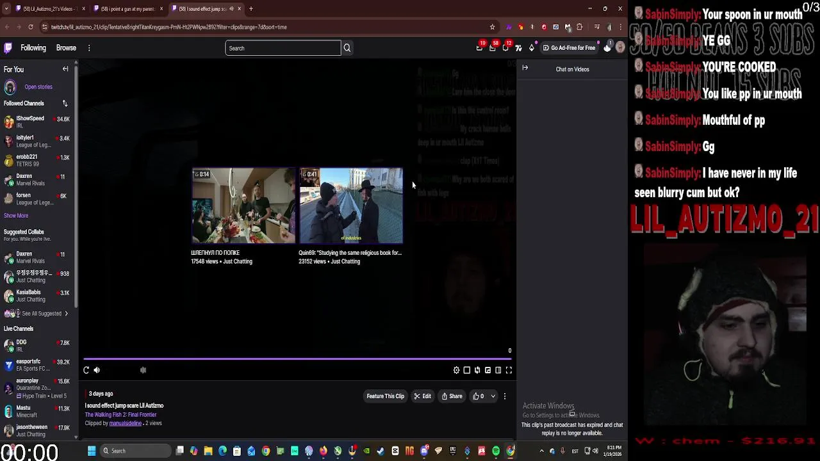
Task: Share the clip
Action: click(x=452, y=396)
